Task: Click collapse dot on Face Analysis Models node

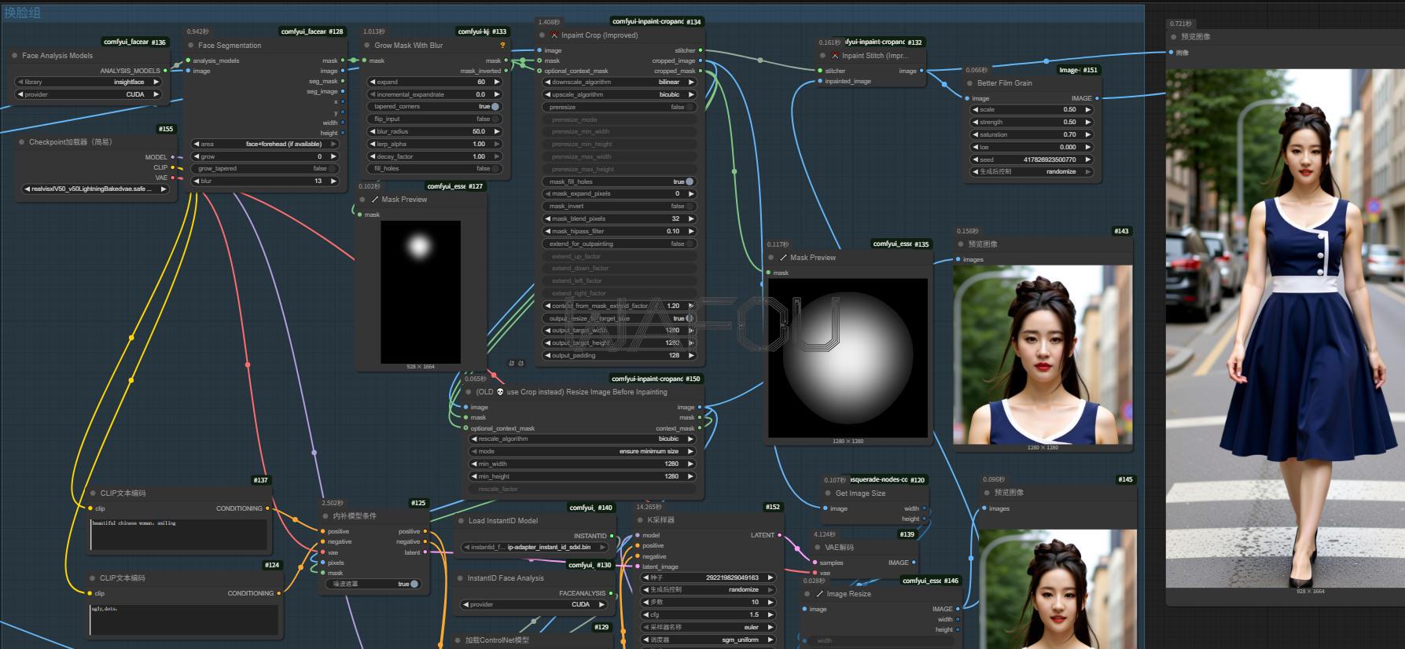Action: coord(15,56)
